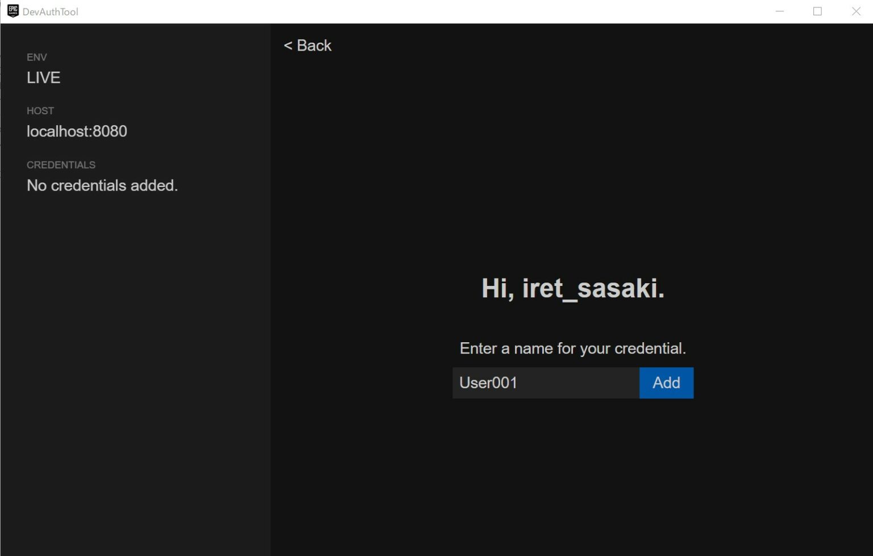Maximize the DevAuthTool window
This screenshot has width=873, height=556.
point(817,11)
